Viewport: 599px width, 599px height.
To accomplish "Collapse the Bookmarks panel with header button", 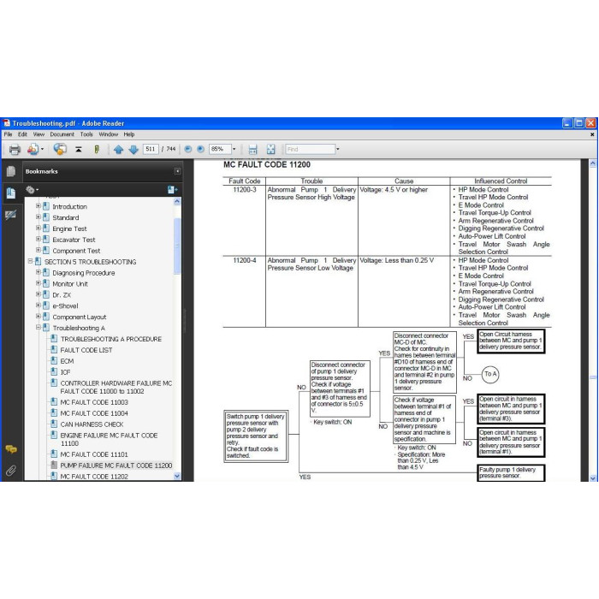I will (178, 171).
